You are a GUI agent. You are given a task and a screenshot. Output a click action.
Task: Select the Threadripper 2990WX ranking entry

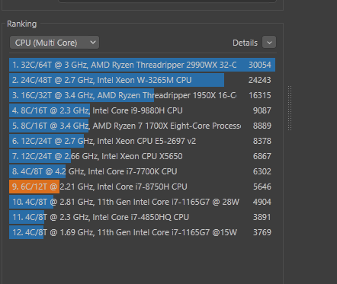[143, 65]
